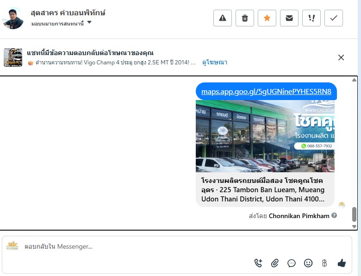
Task: Delete conversation using trash icon
Action: (x=245, y=18)
